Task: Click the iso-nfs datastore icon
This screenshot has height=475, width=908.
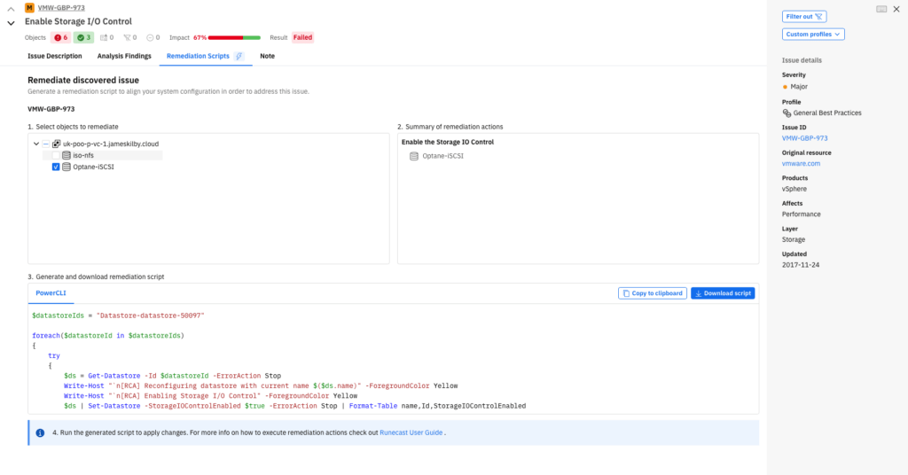Action: pos(67,155)
